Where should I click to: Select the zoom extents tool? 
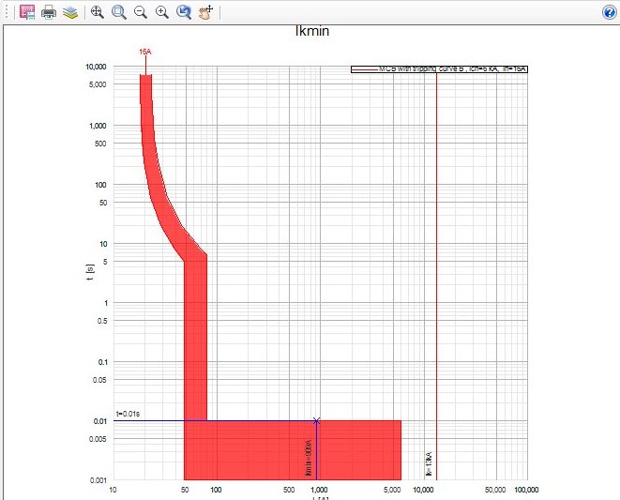click(98, 12)
